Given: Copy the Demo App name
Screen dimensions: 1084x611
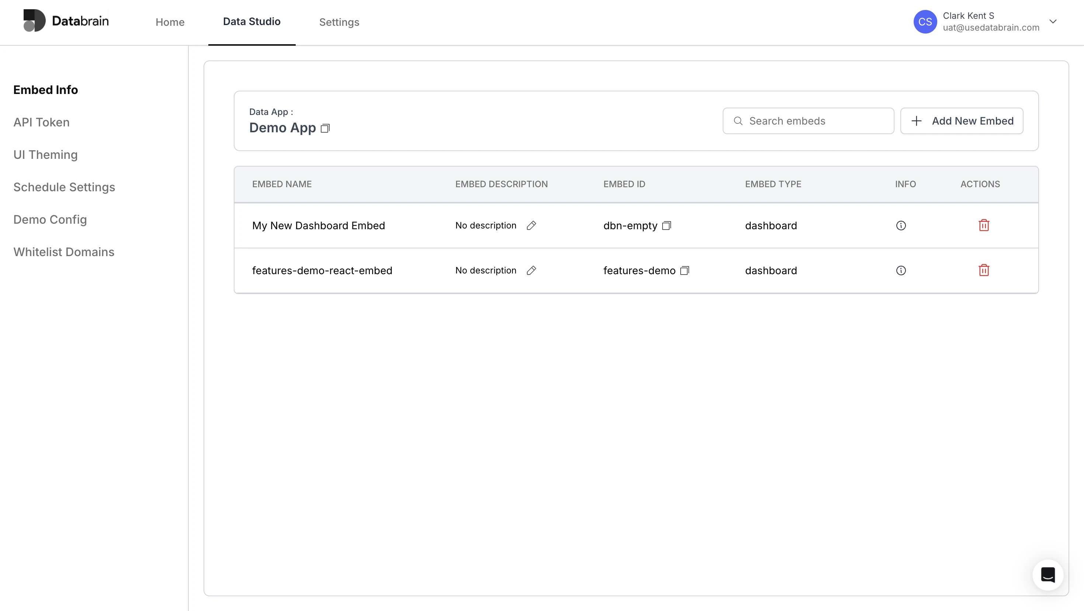Looking at the screenshot, I should point(325,128).
